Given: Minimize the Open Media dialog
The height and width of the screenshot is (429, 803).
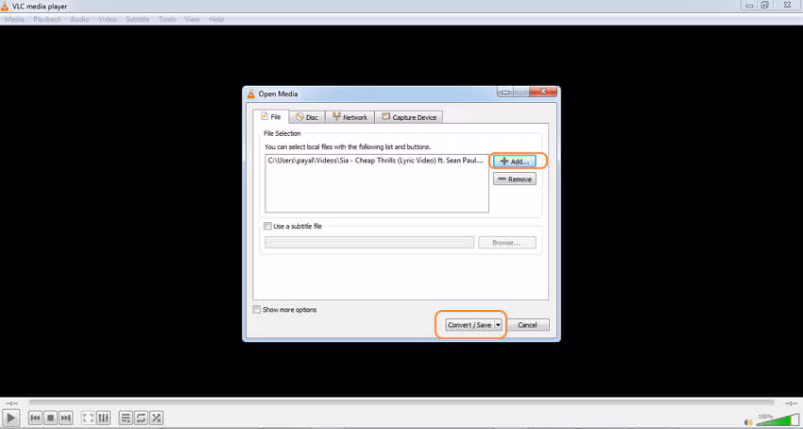Looking at the screenshot, I should tap(505, 93).
